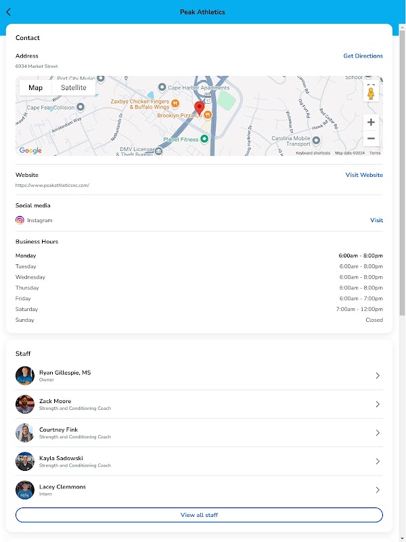Open Courtney Fink's profile chevron
Screen dimensions: 406x542
click(x=378, y=433)
